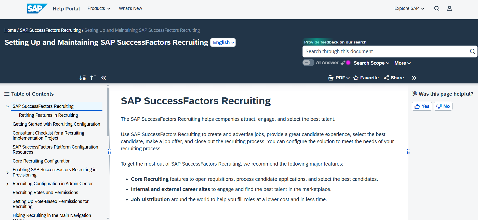This screenshot has width=478, height=220.
Task: Click the SAP logo
Action: point(37,8)
